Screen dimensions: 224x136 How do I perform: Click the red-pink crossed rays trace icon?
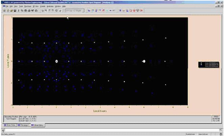click(103, 11)
